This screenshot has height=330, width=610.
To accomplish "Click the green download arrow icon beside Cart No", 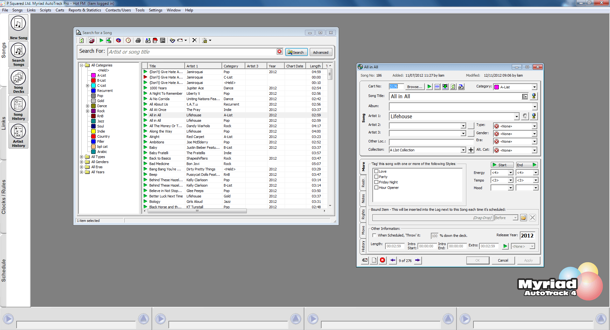I will click(445, 86).
